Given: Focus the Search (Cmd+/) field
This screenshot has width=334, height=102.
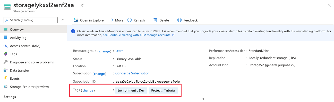Looking at the screenshot, I should pyautogui.click(x=31, y=20).
